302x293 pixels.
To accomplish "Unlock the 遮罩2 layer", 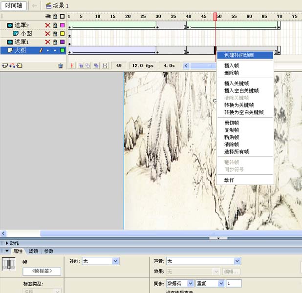I will pos(55,25).
